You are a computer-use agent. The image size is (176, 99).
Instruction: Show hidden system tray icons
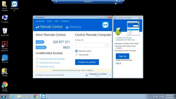coord(150,97)
